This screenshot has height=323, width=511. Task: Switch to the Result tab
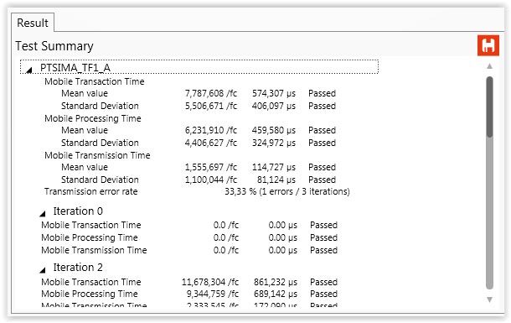tap(33, 23)
